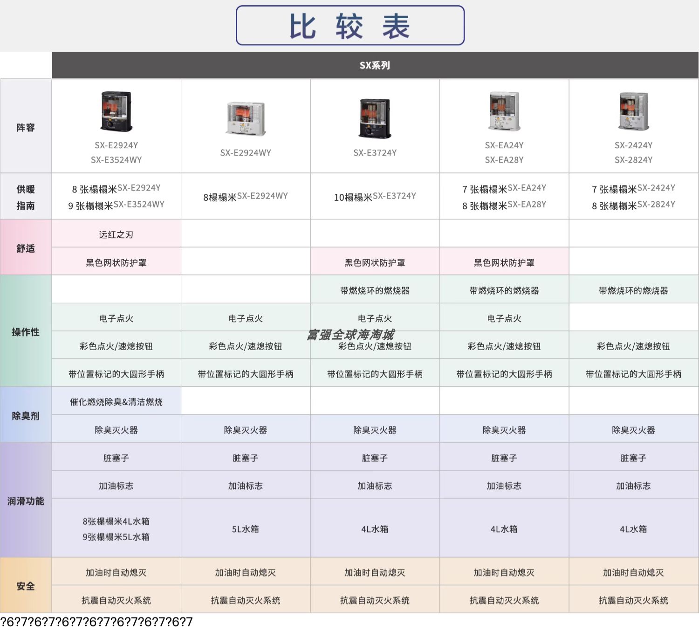Click 彩色点火/速熄按钮 in the SX-2424Y column
Viewport: 699px width, 631px height.
[633, 346]
